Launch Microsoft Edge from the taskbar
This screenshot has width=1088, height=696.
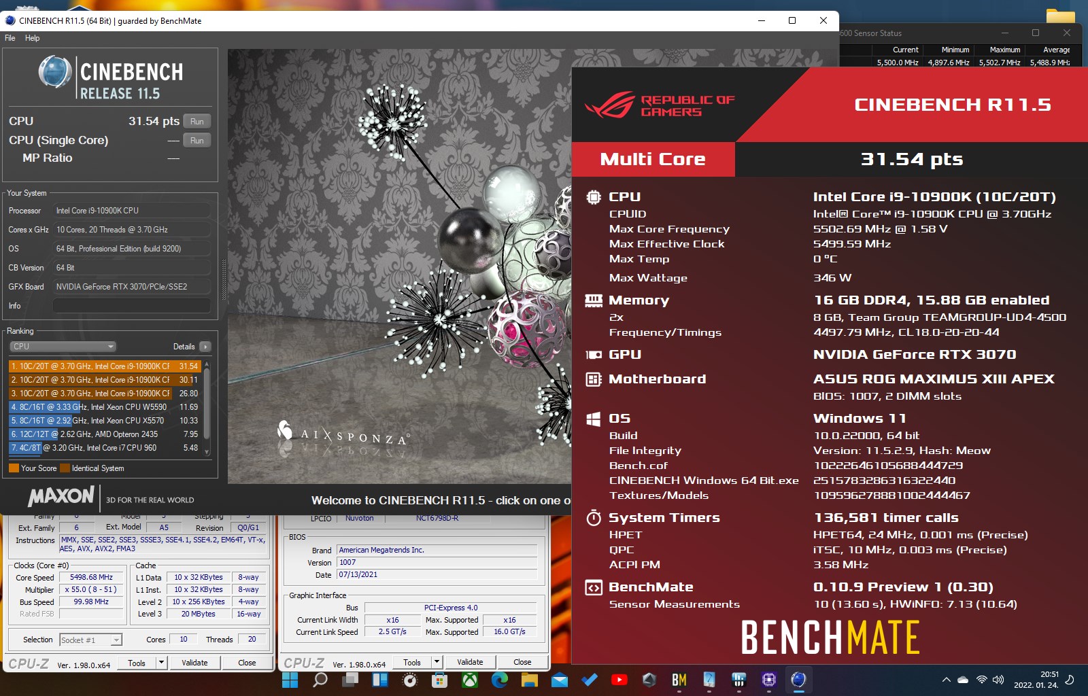pyautogui.click(x=500, y=680)
